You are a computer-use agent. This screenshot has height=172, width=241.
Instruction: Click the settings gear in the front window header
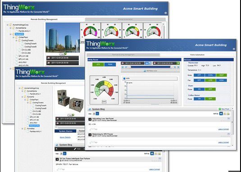click(x=234, y=49)
